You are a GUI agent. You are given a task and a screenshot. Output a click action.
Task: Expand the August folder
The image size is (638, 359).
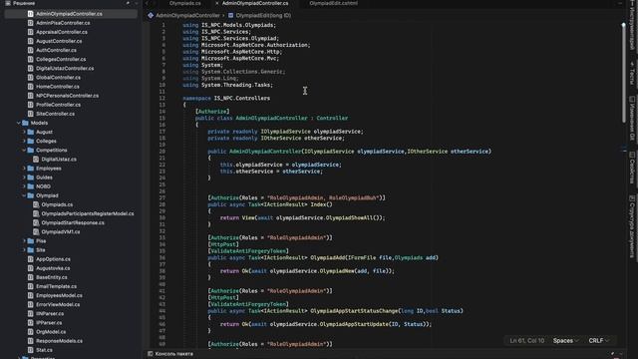(24, 132)
